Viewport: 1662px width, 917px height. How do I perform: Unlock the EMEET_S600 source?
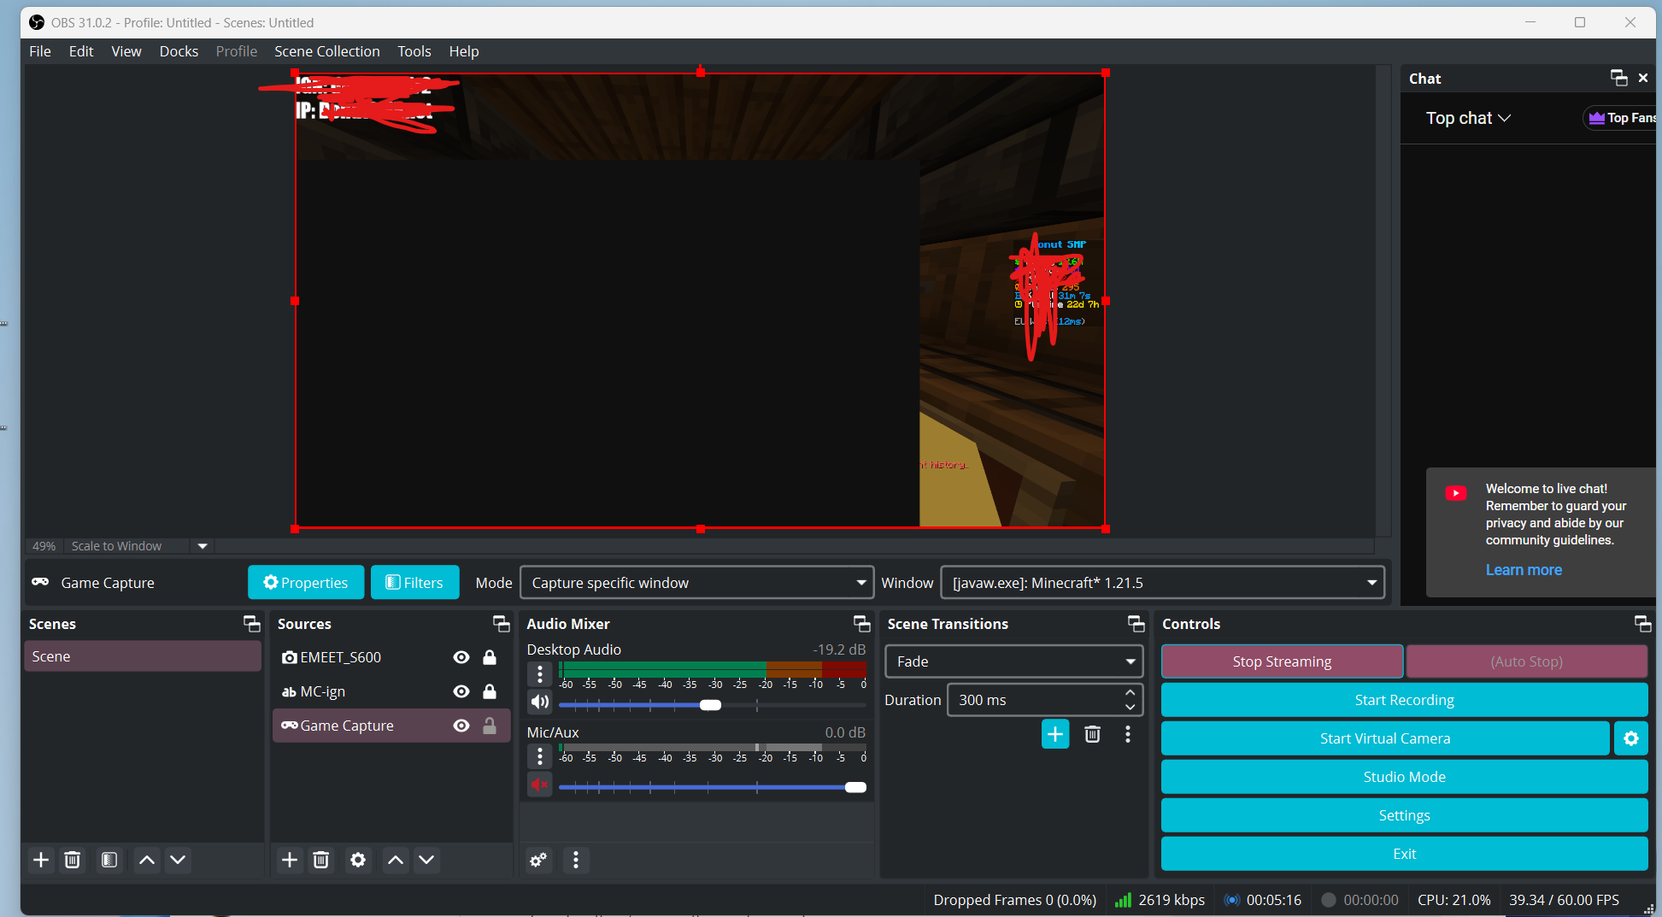[490, 657]
